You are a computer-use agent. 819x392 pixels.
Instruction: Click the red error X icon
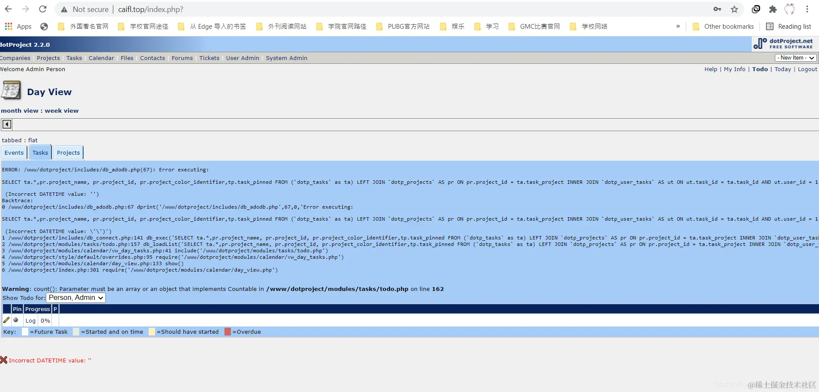(x=4, y=360)
